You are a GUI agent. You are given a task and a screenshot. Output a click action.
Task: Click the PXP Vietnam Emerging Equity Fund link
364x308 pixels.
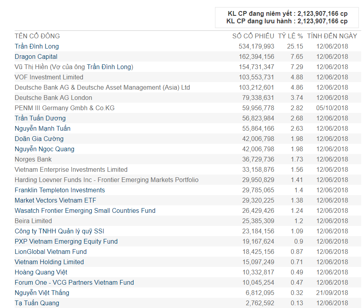66,241
